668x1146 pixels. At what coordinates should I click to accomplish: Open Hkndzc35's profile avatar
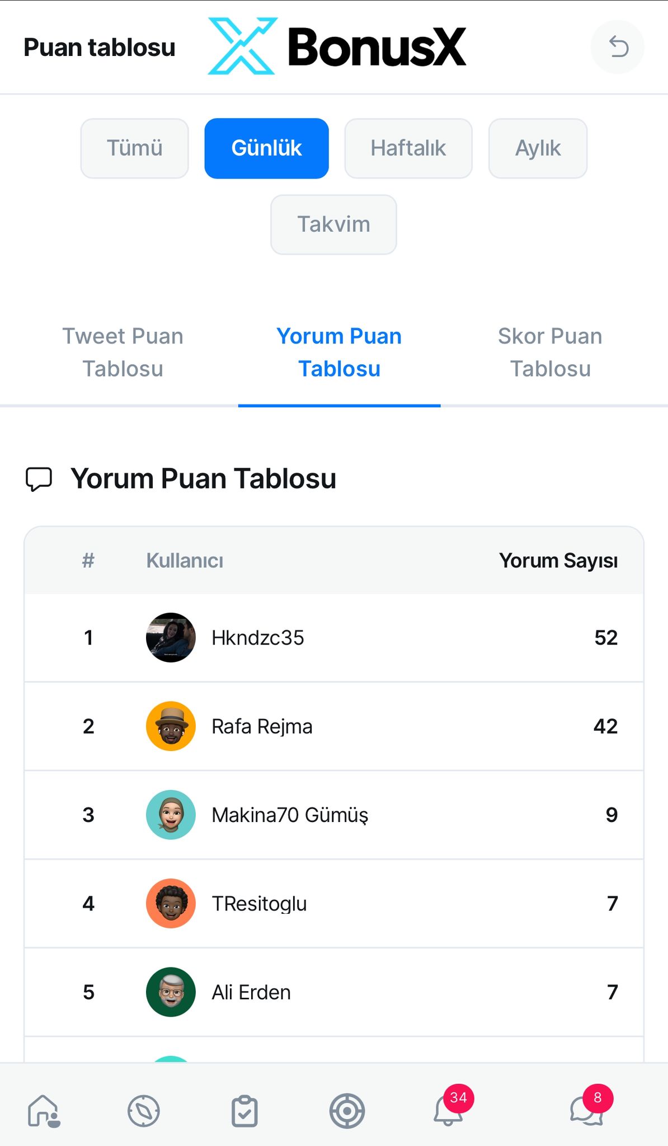(x=171, y=637)
